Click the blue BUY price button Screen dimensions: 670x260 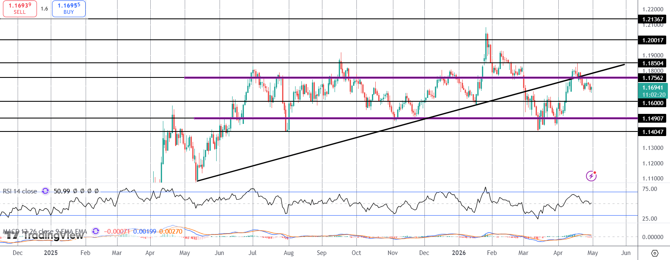69,8
